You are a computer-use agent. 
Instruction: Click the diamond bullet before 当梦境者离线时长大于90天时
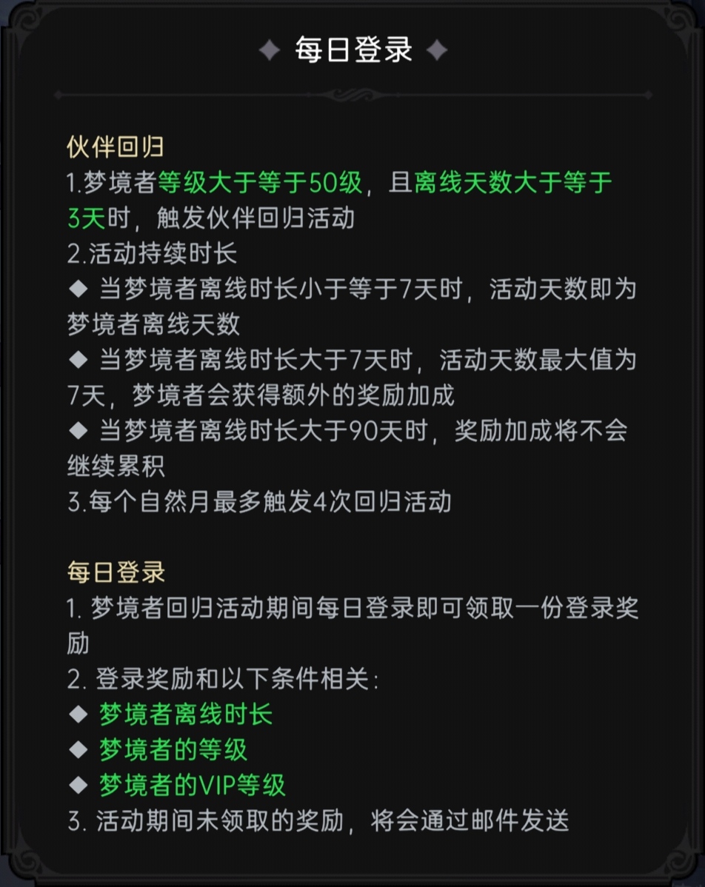point(78,432)
